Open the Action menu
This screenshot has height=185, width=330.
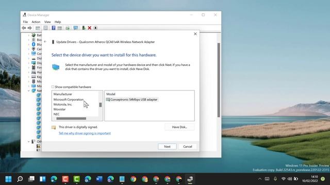pos(36,22)
